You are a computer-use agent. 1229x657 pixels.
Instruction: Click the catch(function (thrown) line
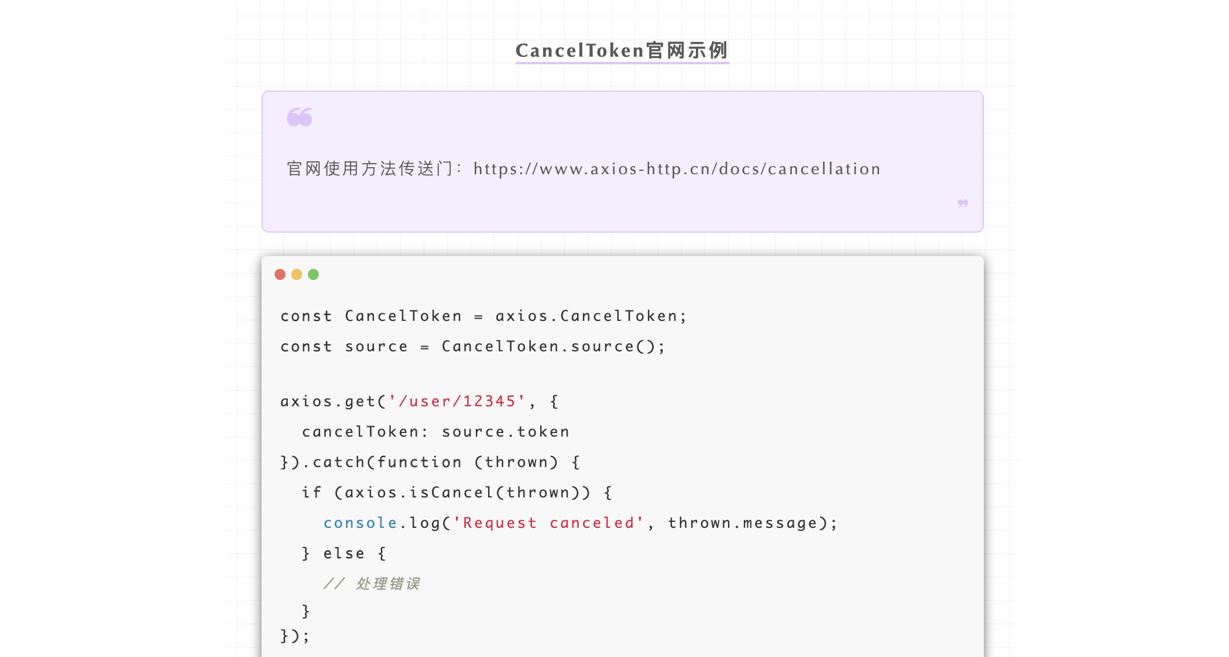430,462
